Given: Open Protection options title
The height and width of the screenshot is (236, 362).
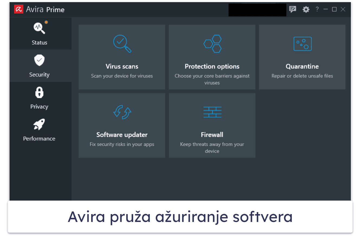Looking at the screenshot, I should (x=212, y=67).
